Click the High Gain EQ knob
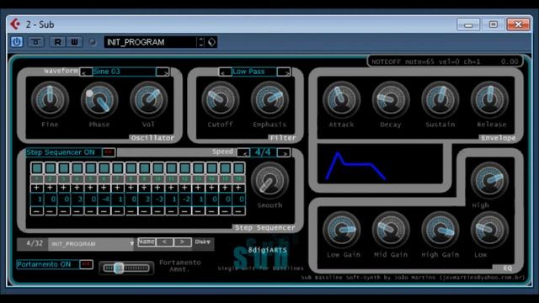This screenshot has width=539, height=303. click(x=440, y=230)
